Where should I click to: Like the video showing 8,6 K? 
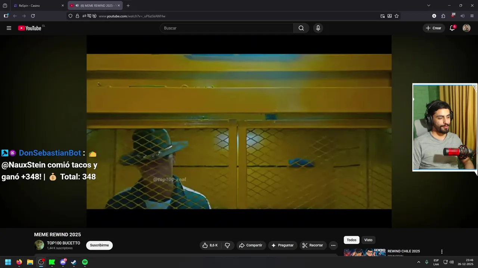210,245
